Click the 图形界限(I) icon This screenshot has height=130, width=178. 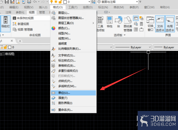click(53, 103)
